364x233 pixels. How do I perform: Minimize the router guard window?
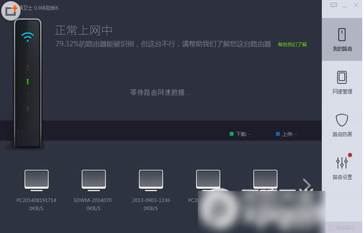tap(345, 5)
